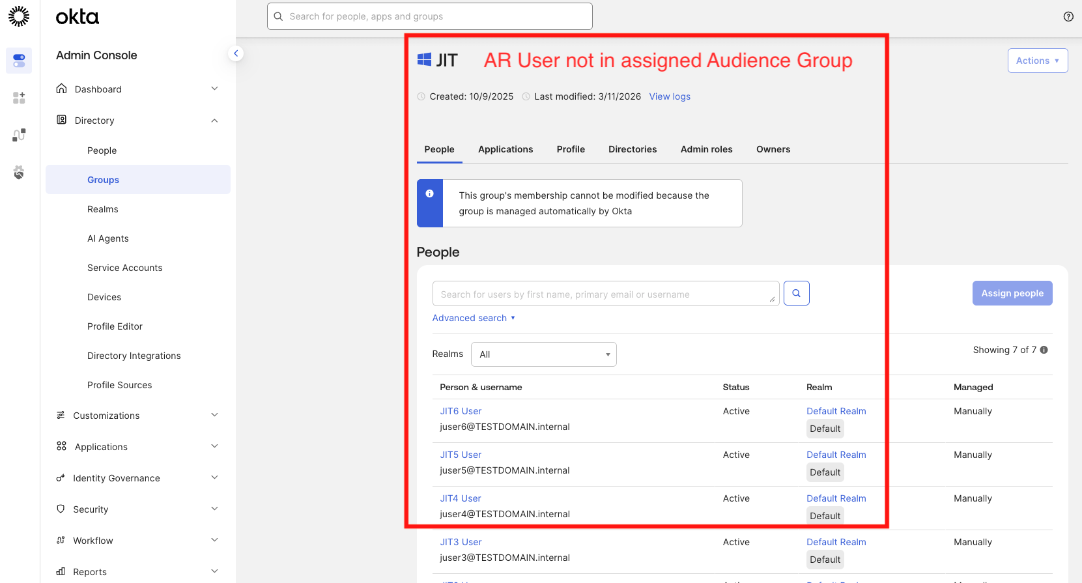The width and height of the screenshot is (1082, 583).
Task: Click the Okta sunburst logo icon
Action: [19, 16]
